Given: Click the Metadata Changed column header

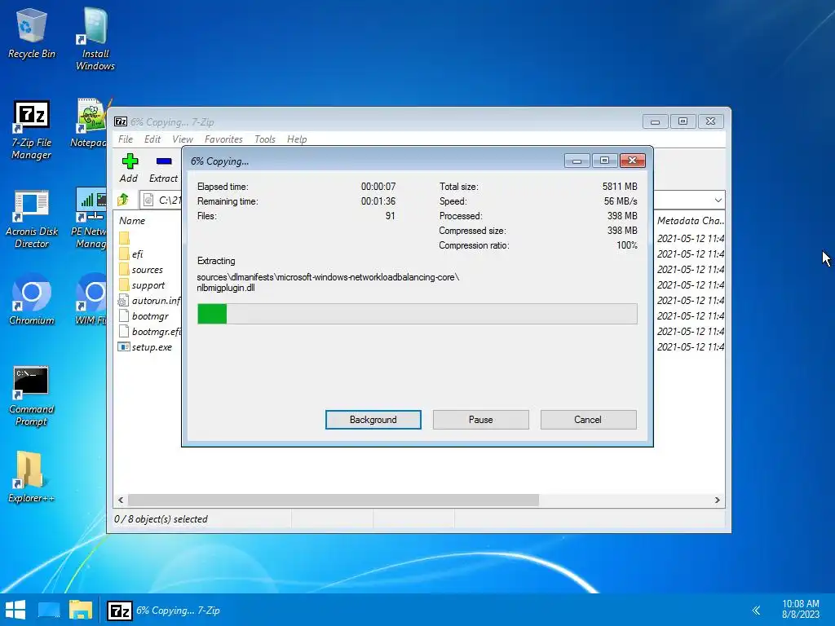Looking at the screenshot, I should pos(690,220).
